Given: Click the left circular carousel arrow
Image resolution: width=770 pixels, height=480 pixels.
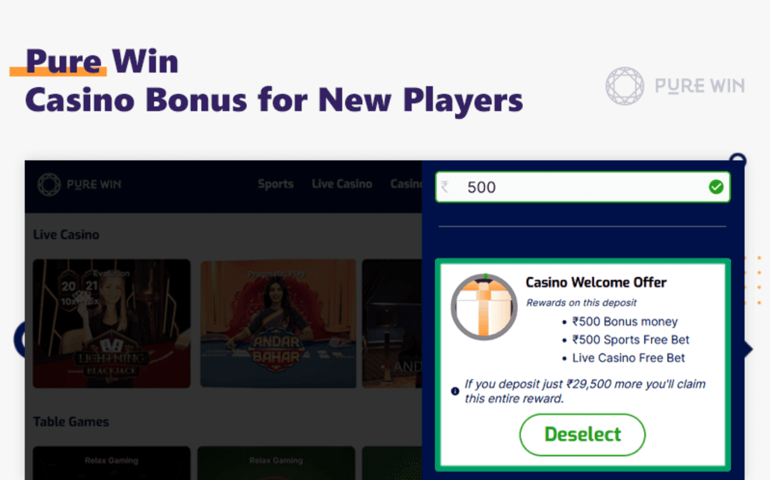Looking at the screenshot, I should 20,339.
